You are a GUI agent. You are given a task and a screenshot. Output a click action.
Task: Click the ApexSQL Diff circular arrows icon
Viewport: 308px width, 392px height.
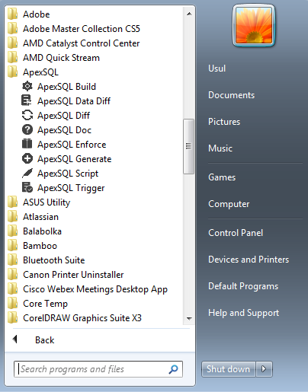click(x=27, y=115)
